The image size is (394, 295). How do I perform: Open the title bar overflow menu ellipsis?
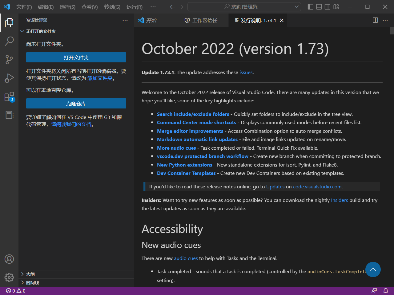(x=153, y=7)
